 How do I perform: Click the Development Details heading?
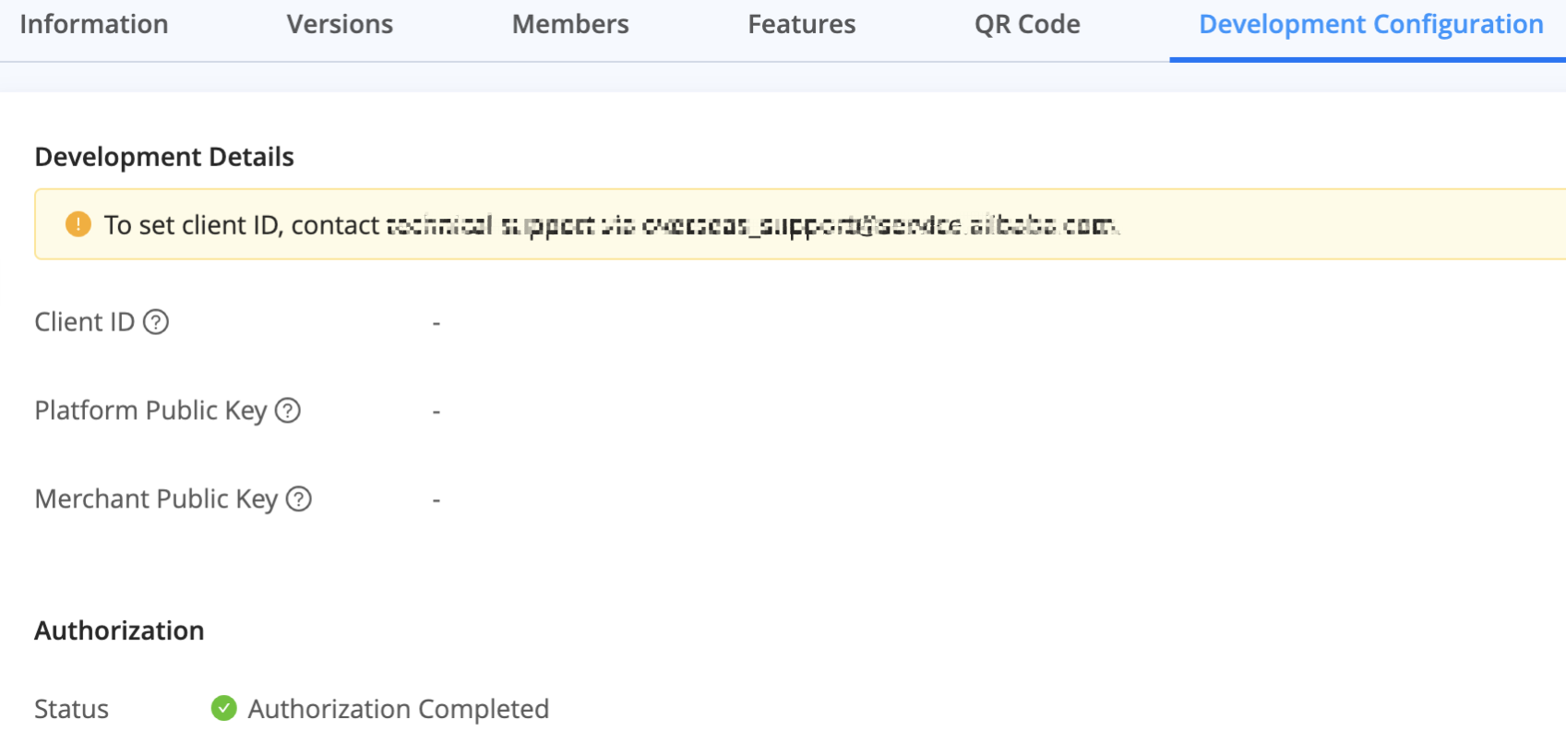tap(164, 157)
